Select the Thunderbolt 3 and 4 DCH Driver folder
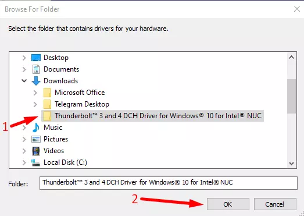This screenshot has height=216, width=304. 153,116
